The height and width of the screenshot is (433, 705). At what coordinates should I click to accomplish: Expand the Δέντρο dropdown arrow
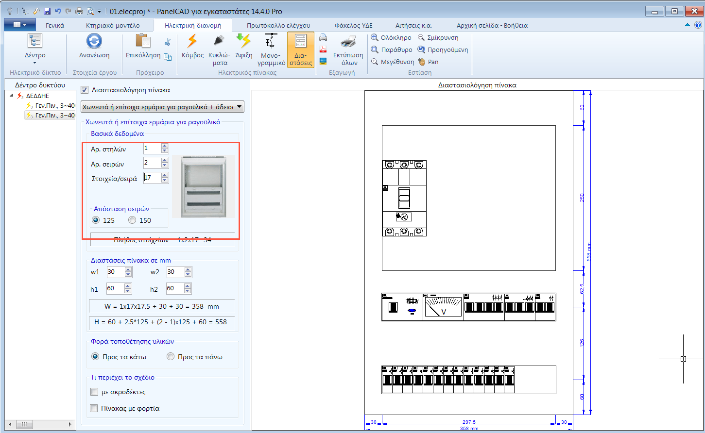click(x=35, y=63)
